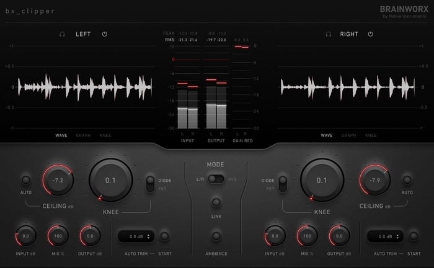Viewport: 434px width, 268px height.
Task: Solo the RIGHT channel with the headphones icon
Action: point(328,34)
